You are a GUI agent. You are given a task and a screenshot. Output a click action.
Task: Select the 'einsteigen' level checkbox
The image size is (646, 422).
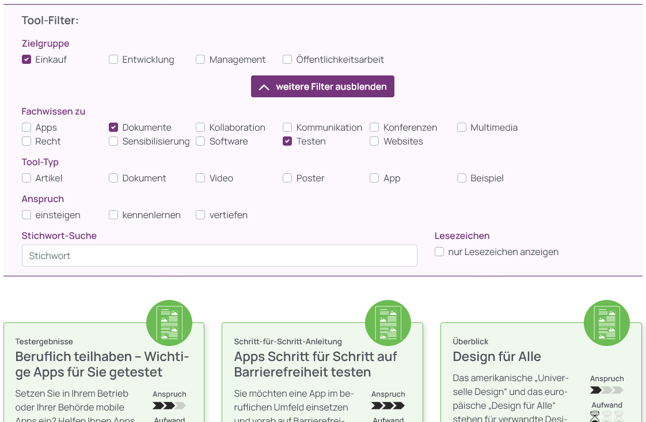click(26, 215)
